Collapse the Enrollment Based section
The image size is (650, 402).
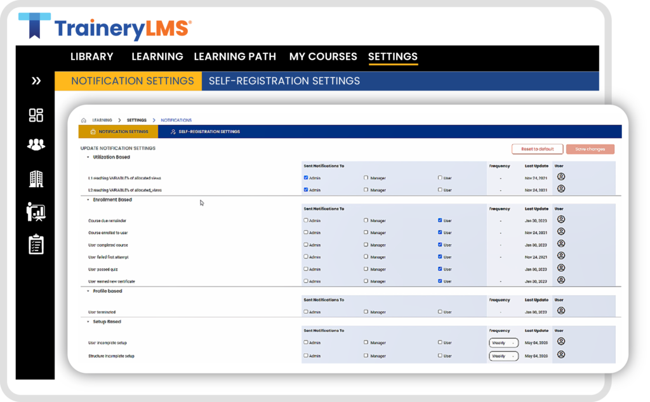coord(88,200)
